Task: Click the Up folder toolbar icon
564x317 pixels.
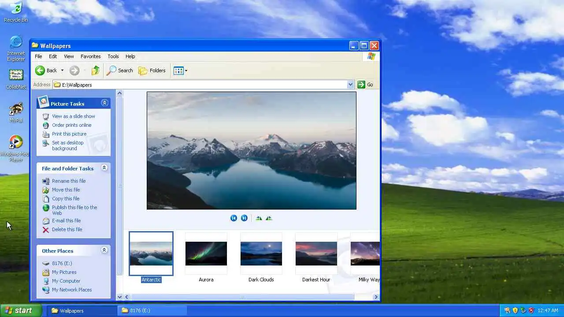Action: click(95, 70)
